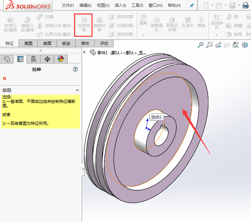Click the Fillet (圆角) tool
The height and width of the screenshot is (222, 251).
(143, 20)
